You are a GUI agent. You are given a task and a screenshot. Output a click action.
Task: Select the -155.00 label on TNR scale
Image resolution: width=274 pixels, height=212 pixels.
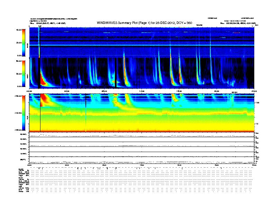click(x=18, y=130)
